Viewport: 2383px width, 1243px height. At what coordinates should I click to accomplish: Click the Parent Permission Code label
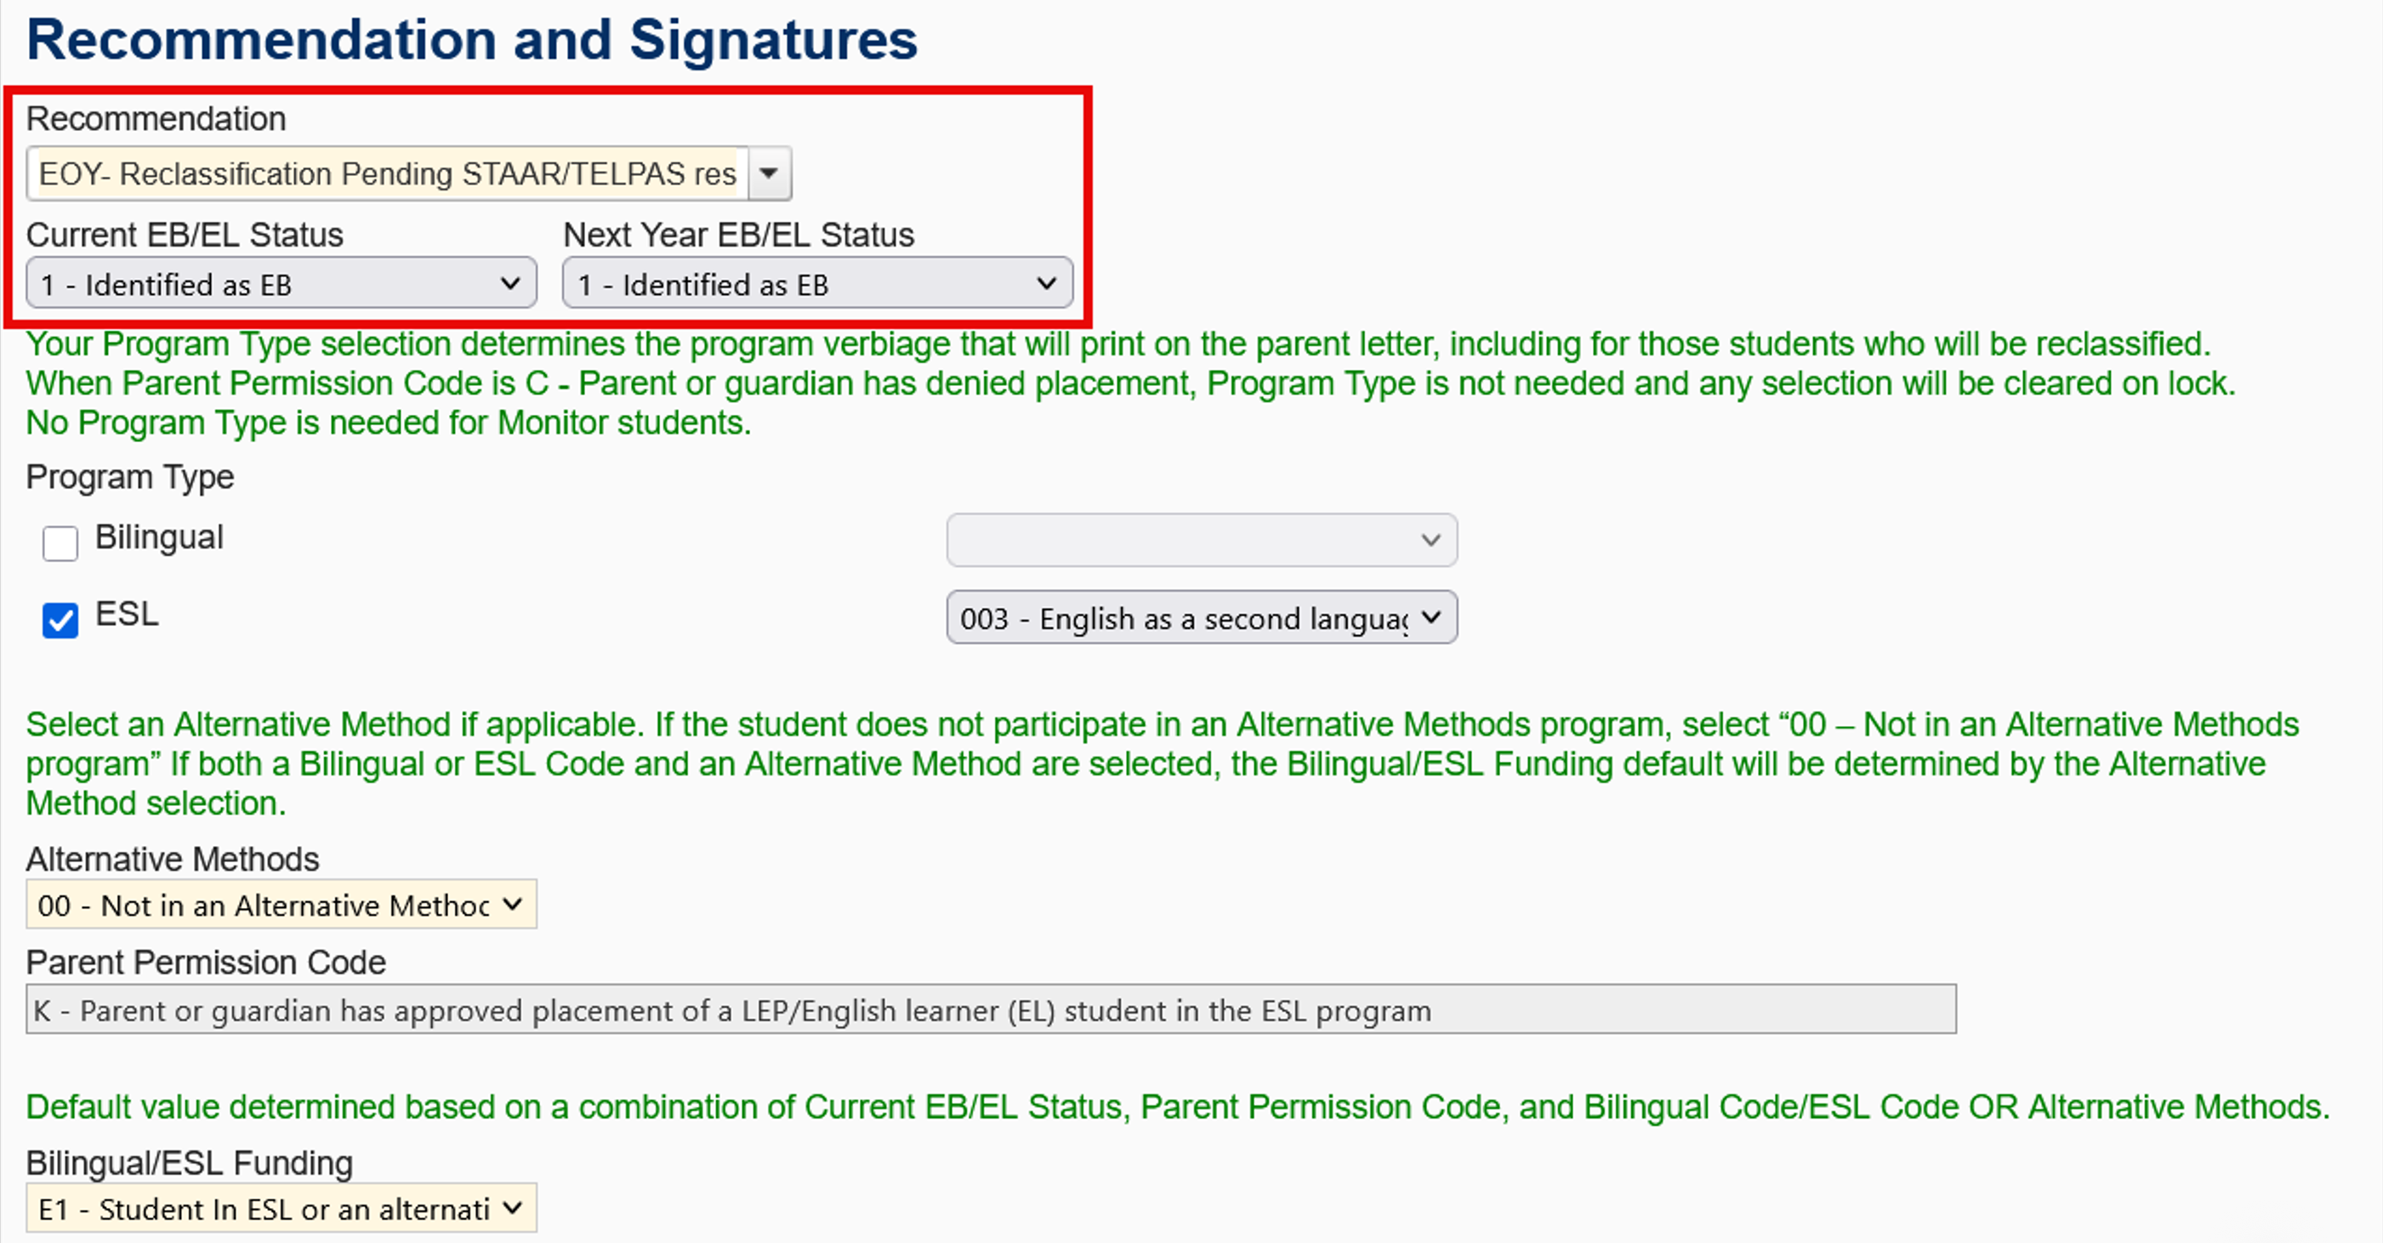(205, 962)
